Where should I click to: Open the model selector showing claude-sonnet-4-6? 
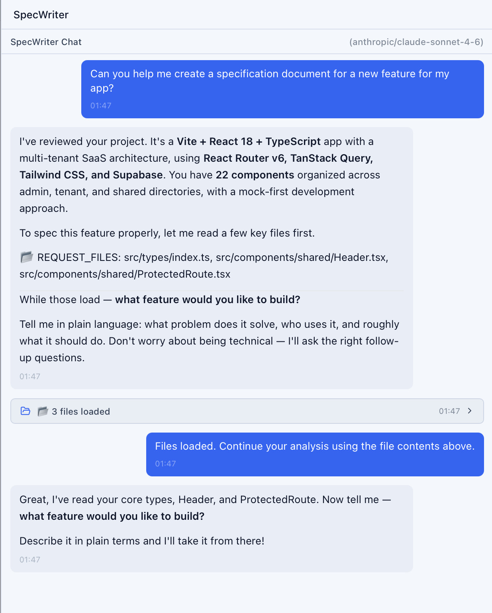click(416, 41)
